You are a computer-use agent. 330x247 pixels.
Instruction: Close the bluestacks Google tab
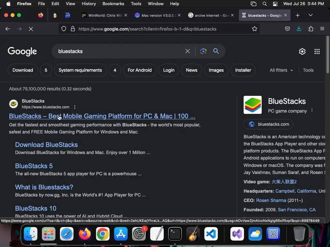tap(286, 15)
